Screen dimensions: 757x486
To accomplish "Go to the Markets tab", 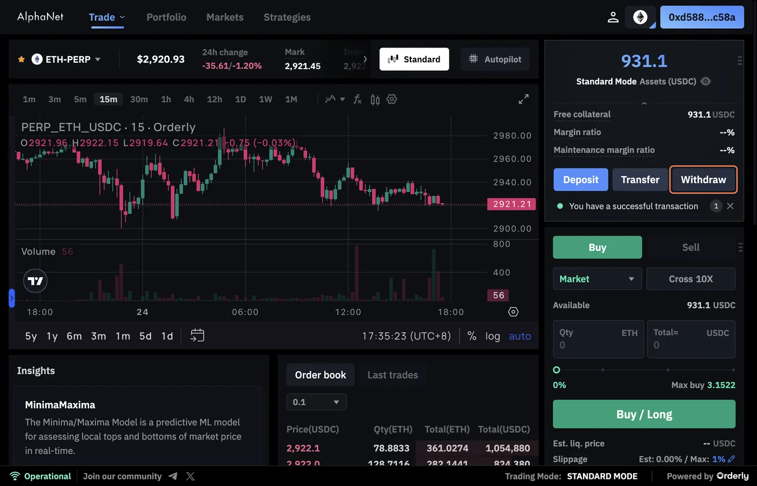I will coord(225,17).
